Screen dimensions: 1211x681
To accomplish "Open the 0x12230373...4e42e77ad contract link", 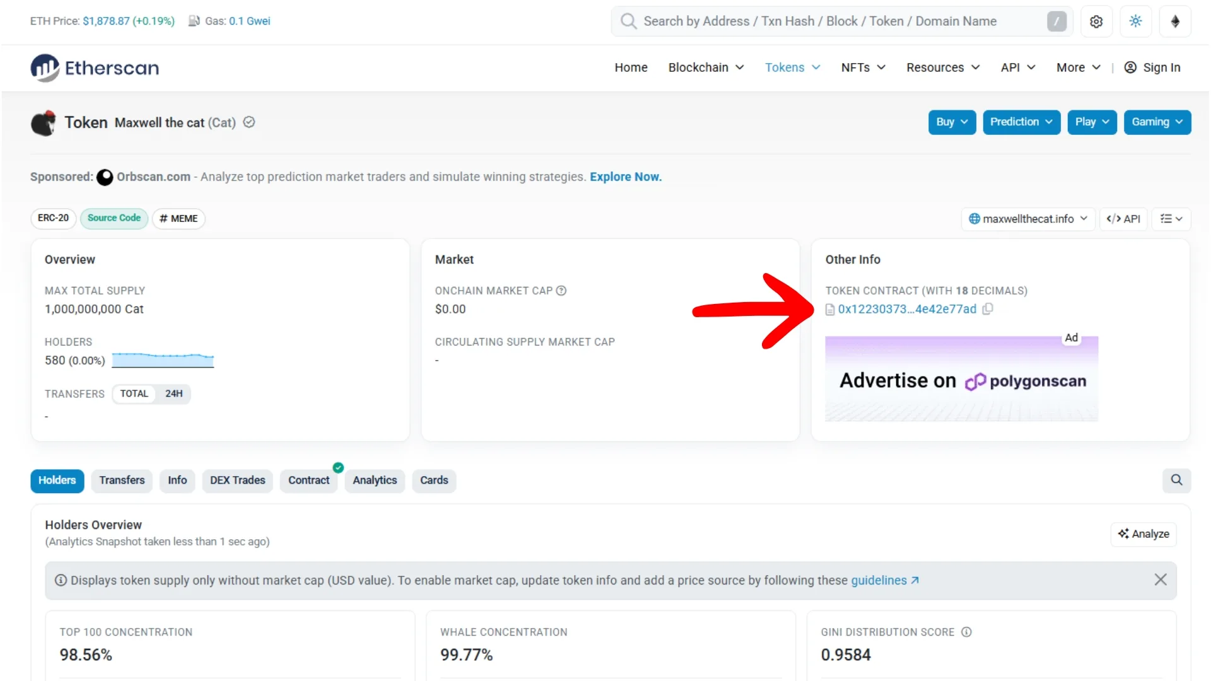I will [x=907, y=309].
